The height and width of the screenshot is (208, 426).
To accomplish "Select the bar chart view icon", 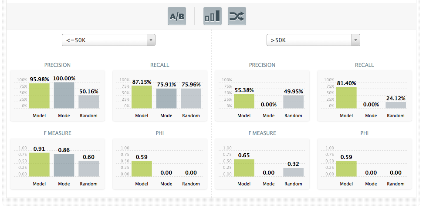I will (x=212, y=17).
